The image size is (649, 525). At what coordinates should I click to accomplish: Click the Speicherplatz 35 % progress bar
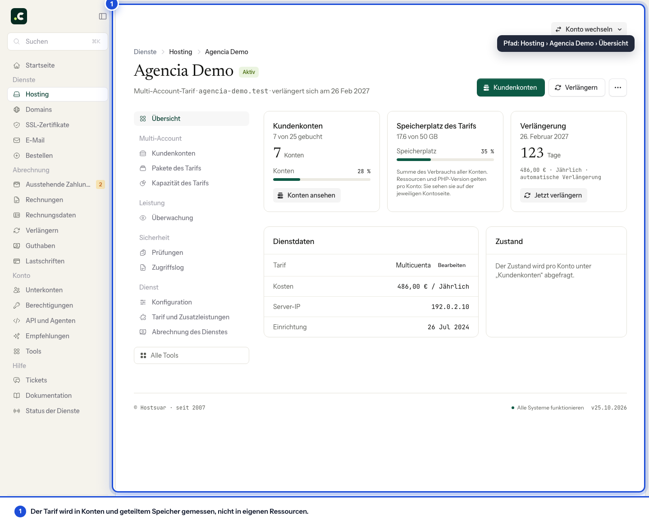click(445, 160)
